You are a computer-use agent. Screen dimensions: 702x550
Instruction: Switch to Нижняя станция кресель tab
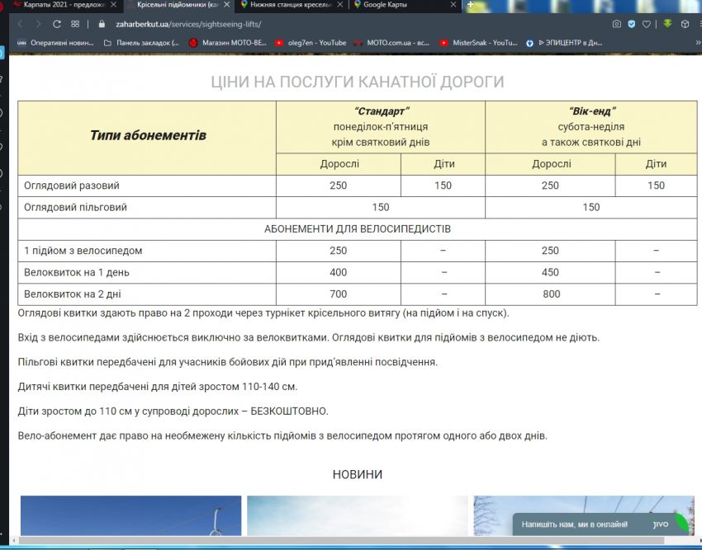pos(291,4)
